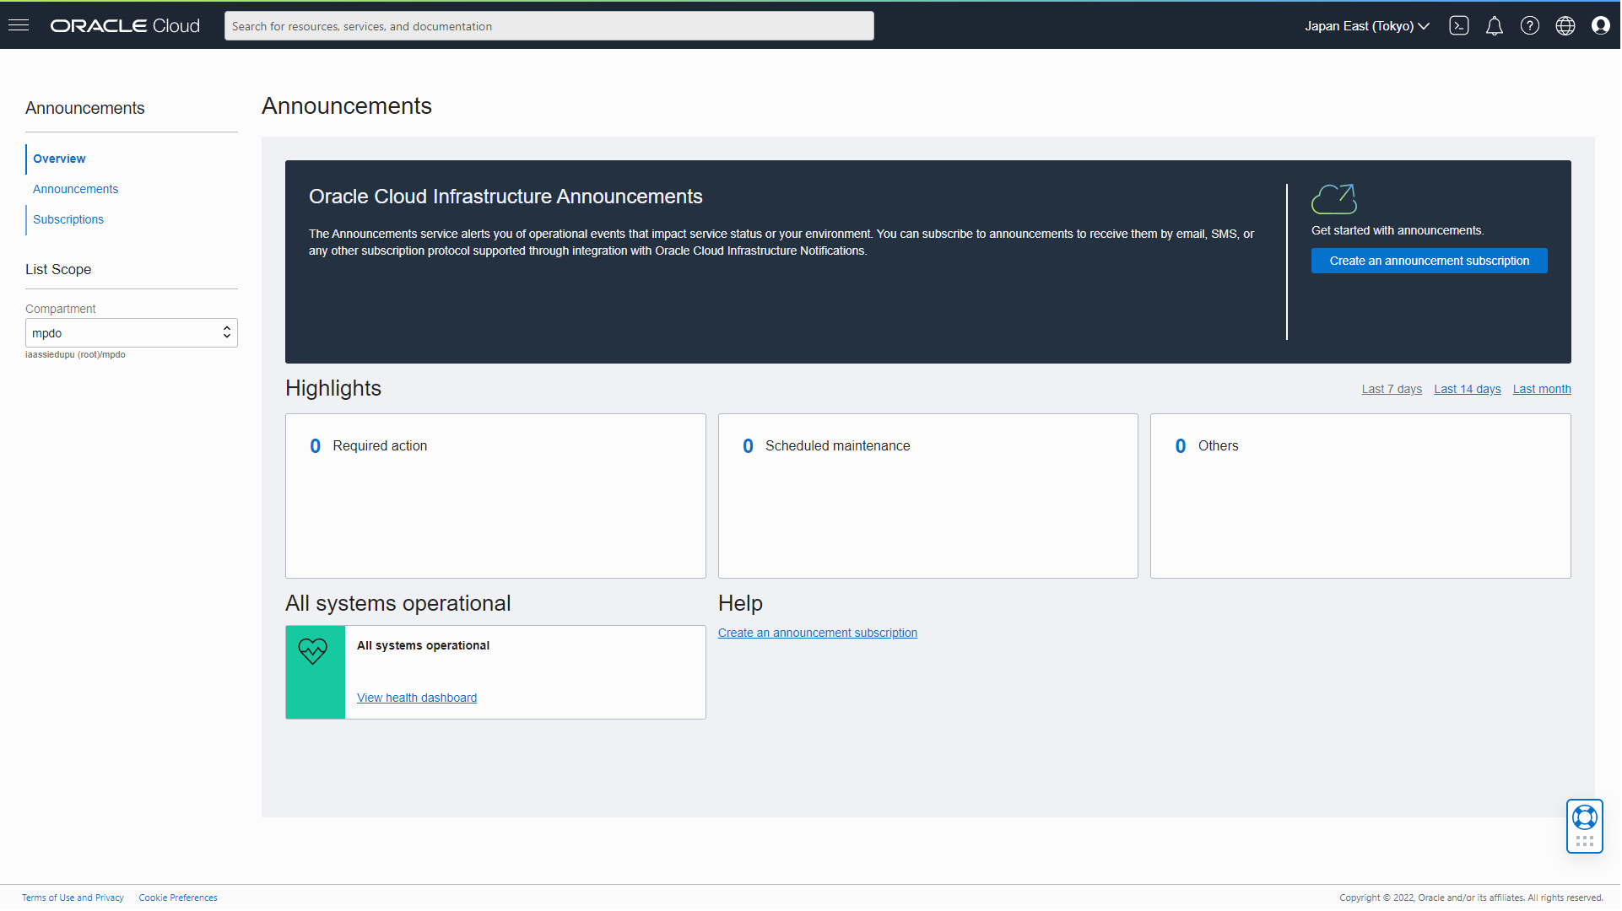Click the Oracle Cloud logo
1622x911 pixels.
pyautogui.click(x=125, y=26)
